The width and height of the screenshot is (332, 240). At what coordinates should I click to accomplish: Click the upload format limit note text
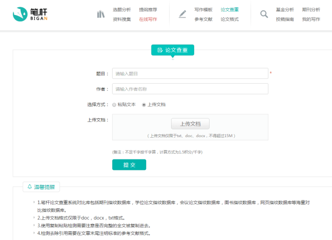coord(191,136)
